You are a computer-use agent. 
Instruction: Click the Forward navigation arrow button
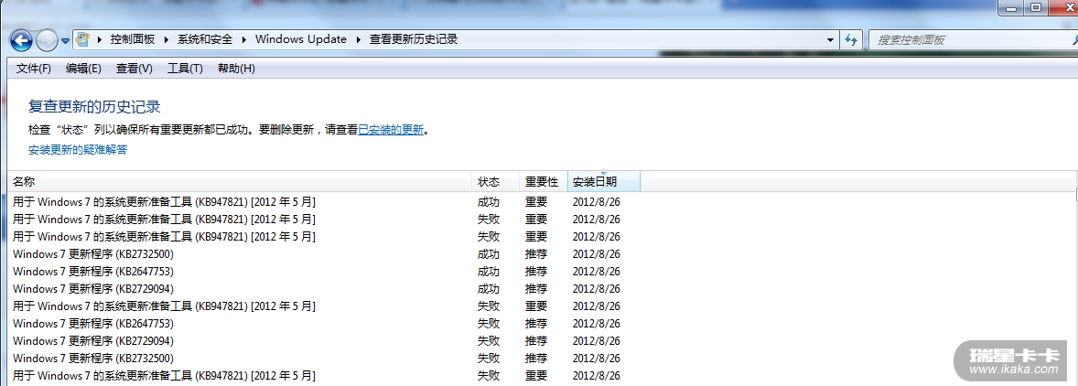click(46, 41)
